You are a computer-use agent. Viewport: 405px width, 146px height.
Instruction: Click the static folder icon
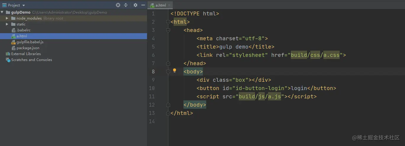13,24
